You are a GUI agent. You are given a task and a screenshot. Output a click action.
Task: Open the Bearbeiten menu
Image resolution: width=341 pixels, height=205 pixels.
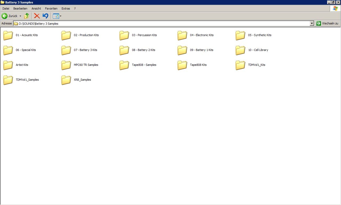click(20, 8)
